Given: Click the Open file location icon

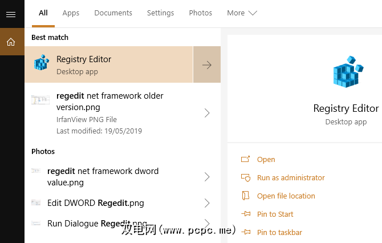Looking at the screenshot, I should pos(246,196).
